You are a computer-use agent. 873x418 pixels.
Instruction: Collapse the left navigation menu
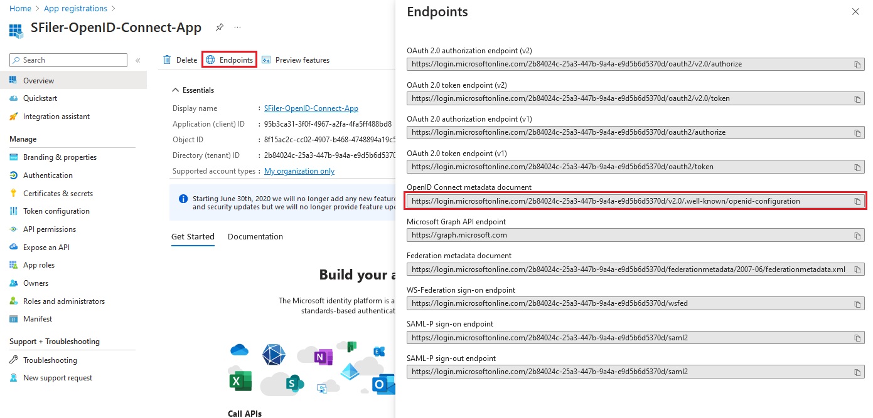tap(137, 60)
